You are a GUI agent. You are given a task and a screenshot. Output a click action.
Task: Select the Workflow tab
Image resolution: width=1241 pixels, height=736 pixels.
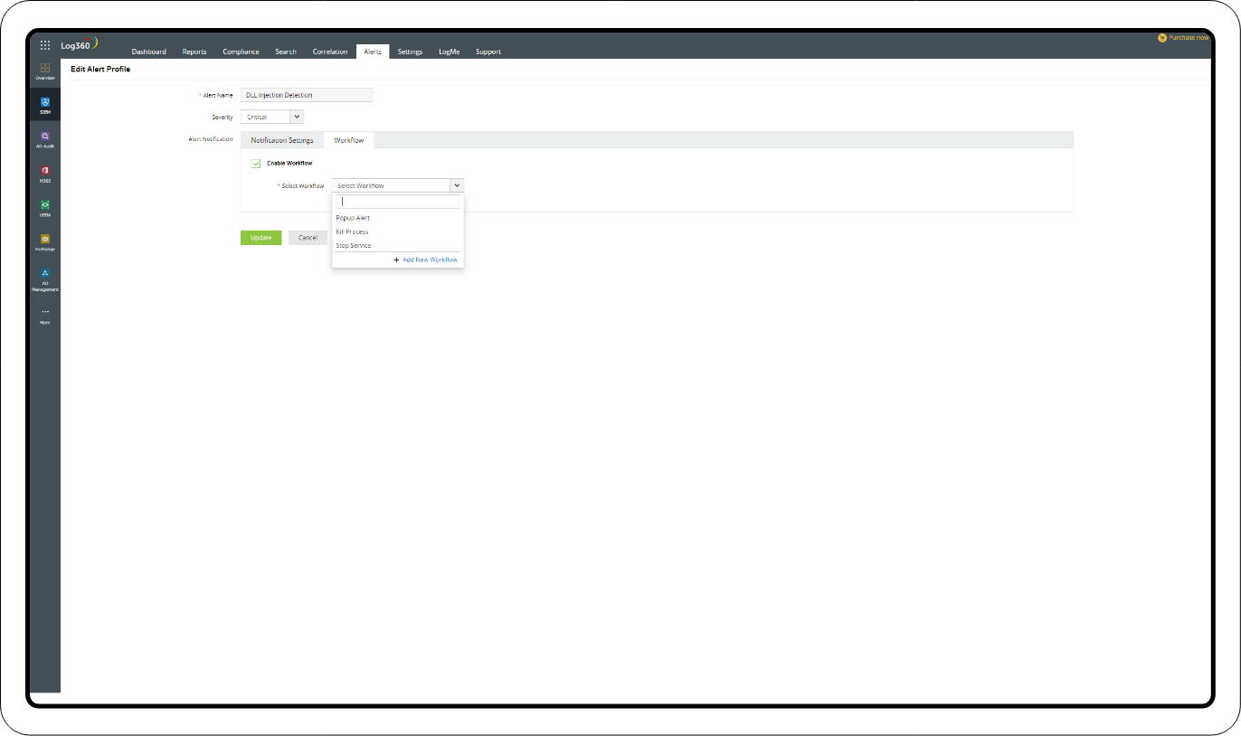[x=349, y=140]
